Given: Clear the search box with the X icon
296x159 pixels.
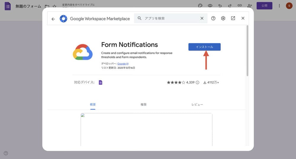Looking at the screenshot, I should [x=202, y=18].
